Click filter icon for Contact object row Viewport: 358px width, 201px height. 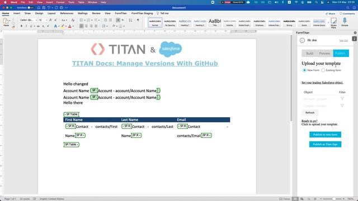[342, 106]
